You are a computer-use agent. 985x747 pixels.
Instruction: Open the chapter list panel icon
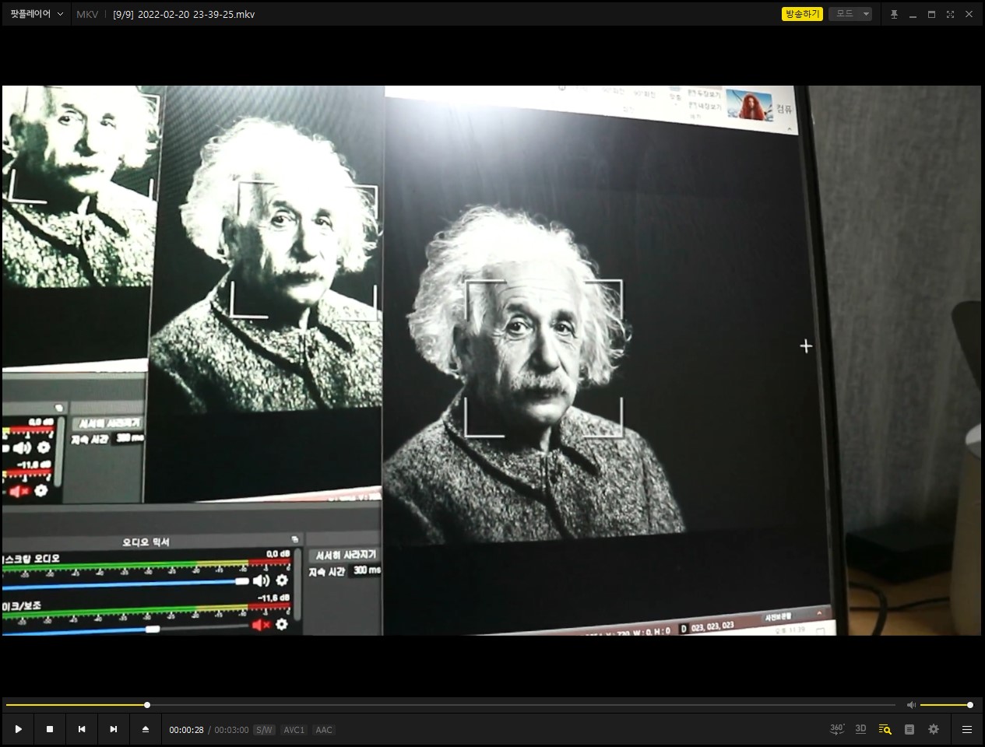pyautogui.click(x=909, y=729)
